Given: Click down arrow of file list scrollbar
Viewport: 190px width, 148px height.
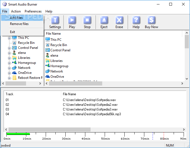Looking at the screenshot, I should [x=187, y=79].
